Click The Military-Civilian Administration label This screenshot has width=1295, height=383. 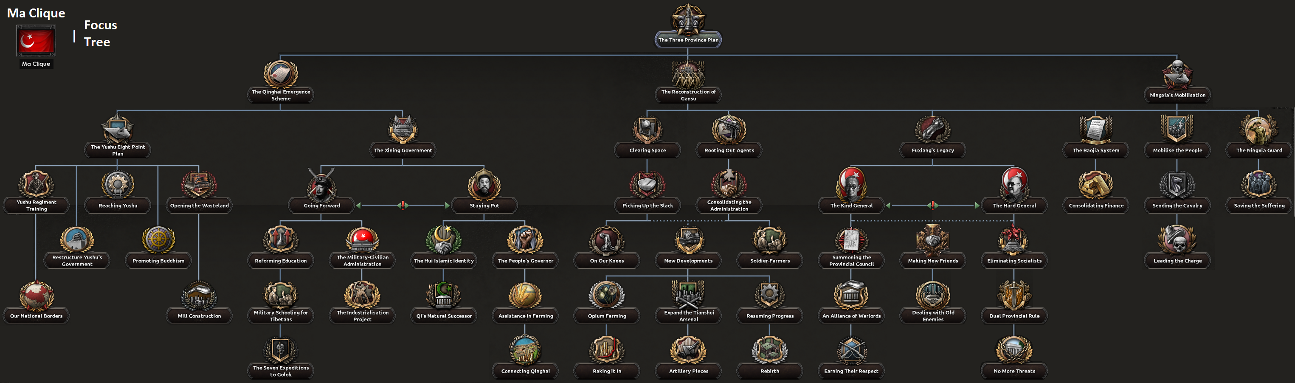[x=363, y=261]
